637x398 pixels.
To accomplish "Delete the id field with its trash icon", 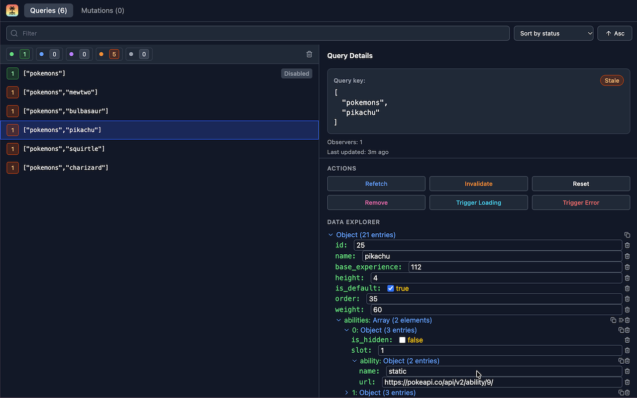I will tap(627, 245).
